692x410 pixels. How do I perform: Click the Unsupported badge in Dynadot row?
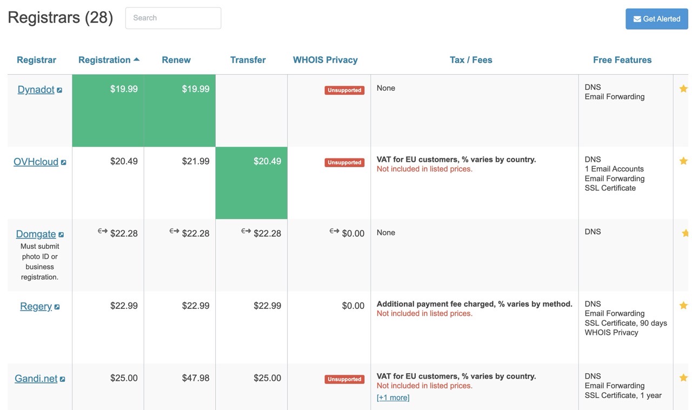click(344, 90)
